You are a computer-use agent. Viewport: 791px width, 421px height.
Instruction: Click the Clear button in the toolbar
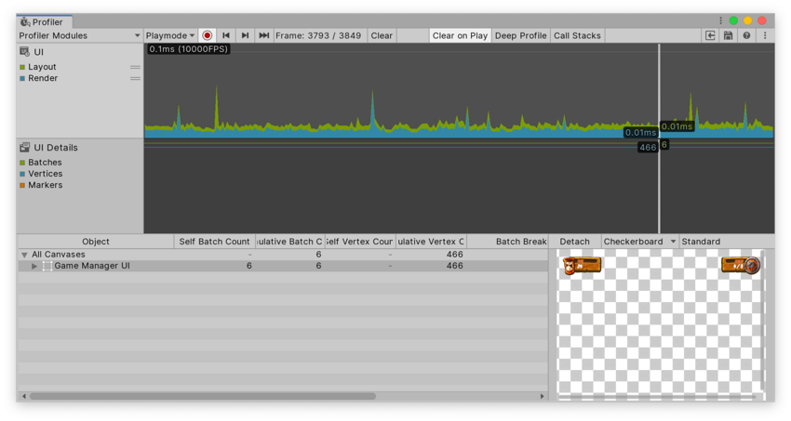[x=382, y=35]
